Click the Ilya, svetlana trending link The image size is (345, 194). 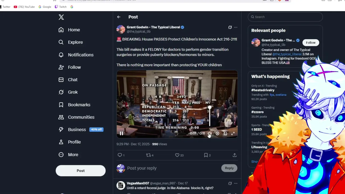[278, 95]
